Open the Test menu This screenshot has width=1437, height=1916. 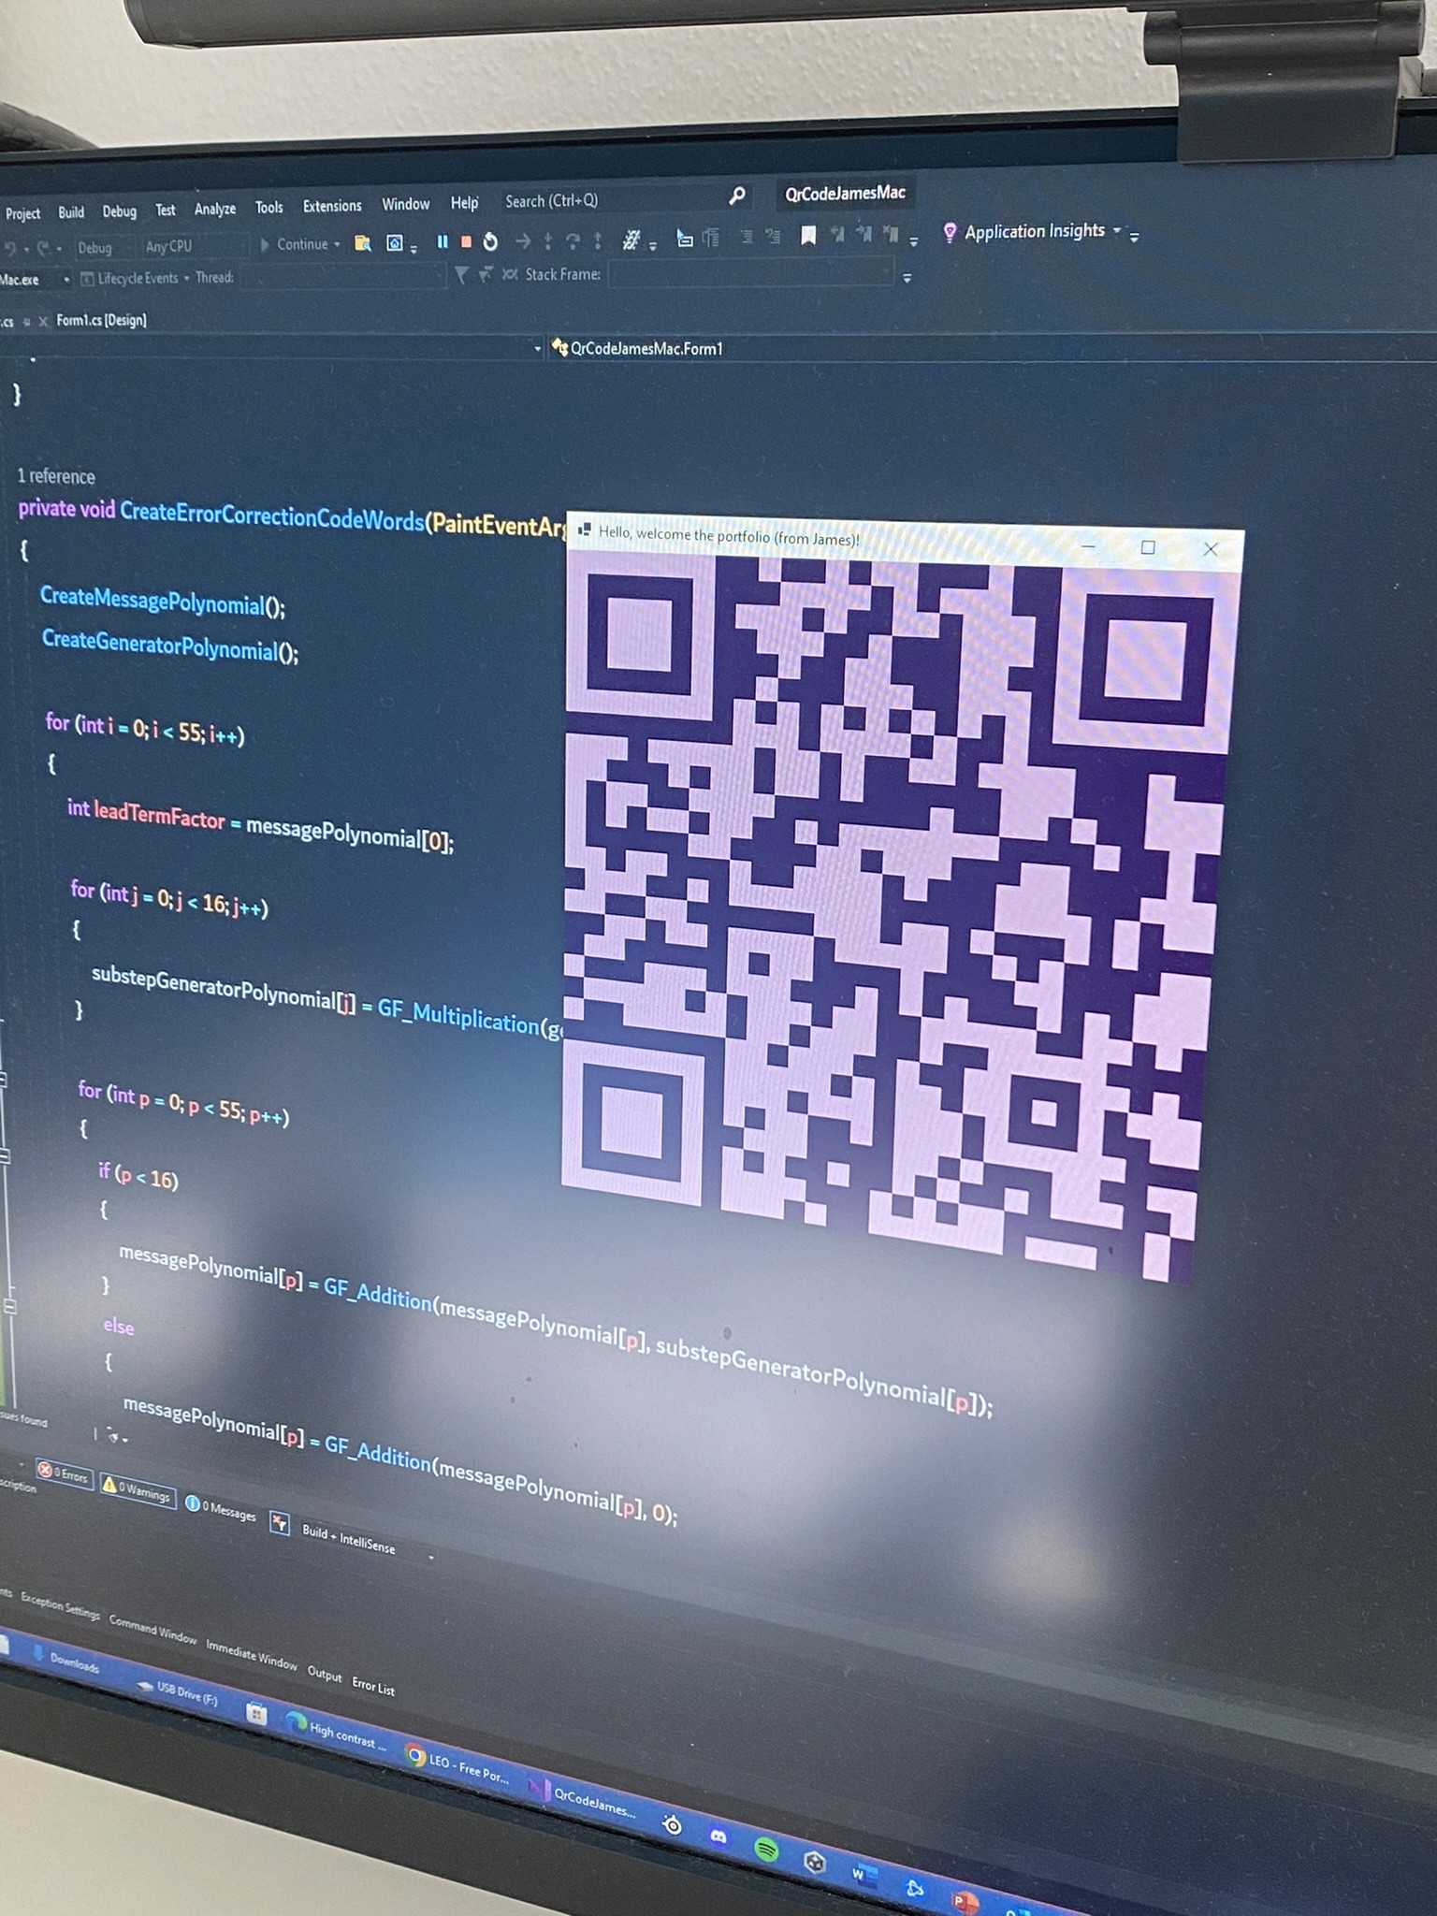tap(166, 210)
